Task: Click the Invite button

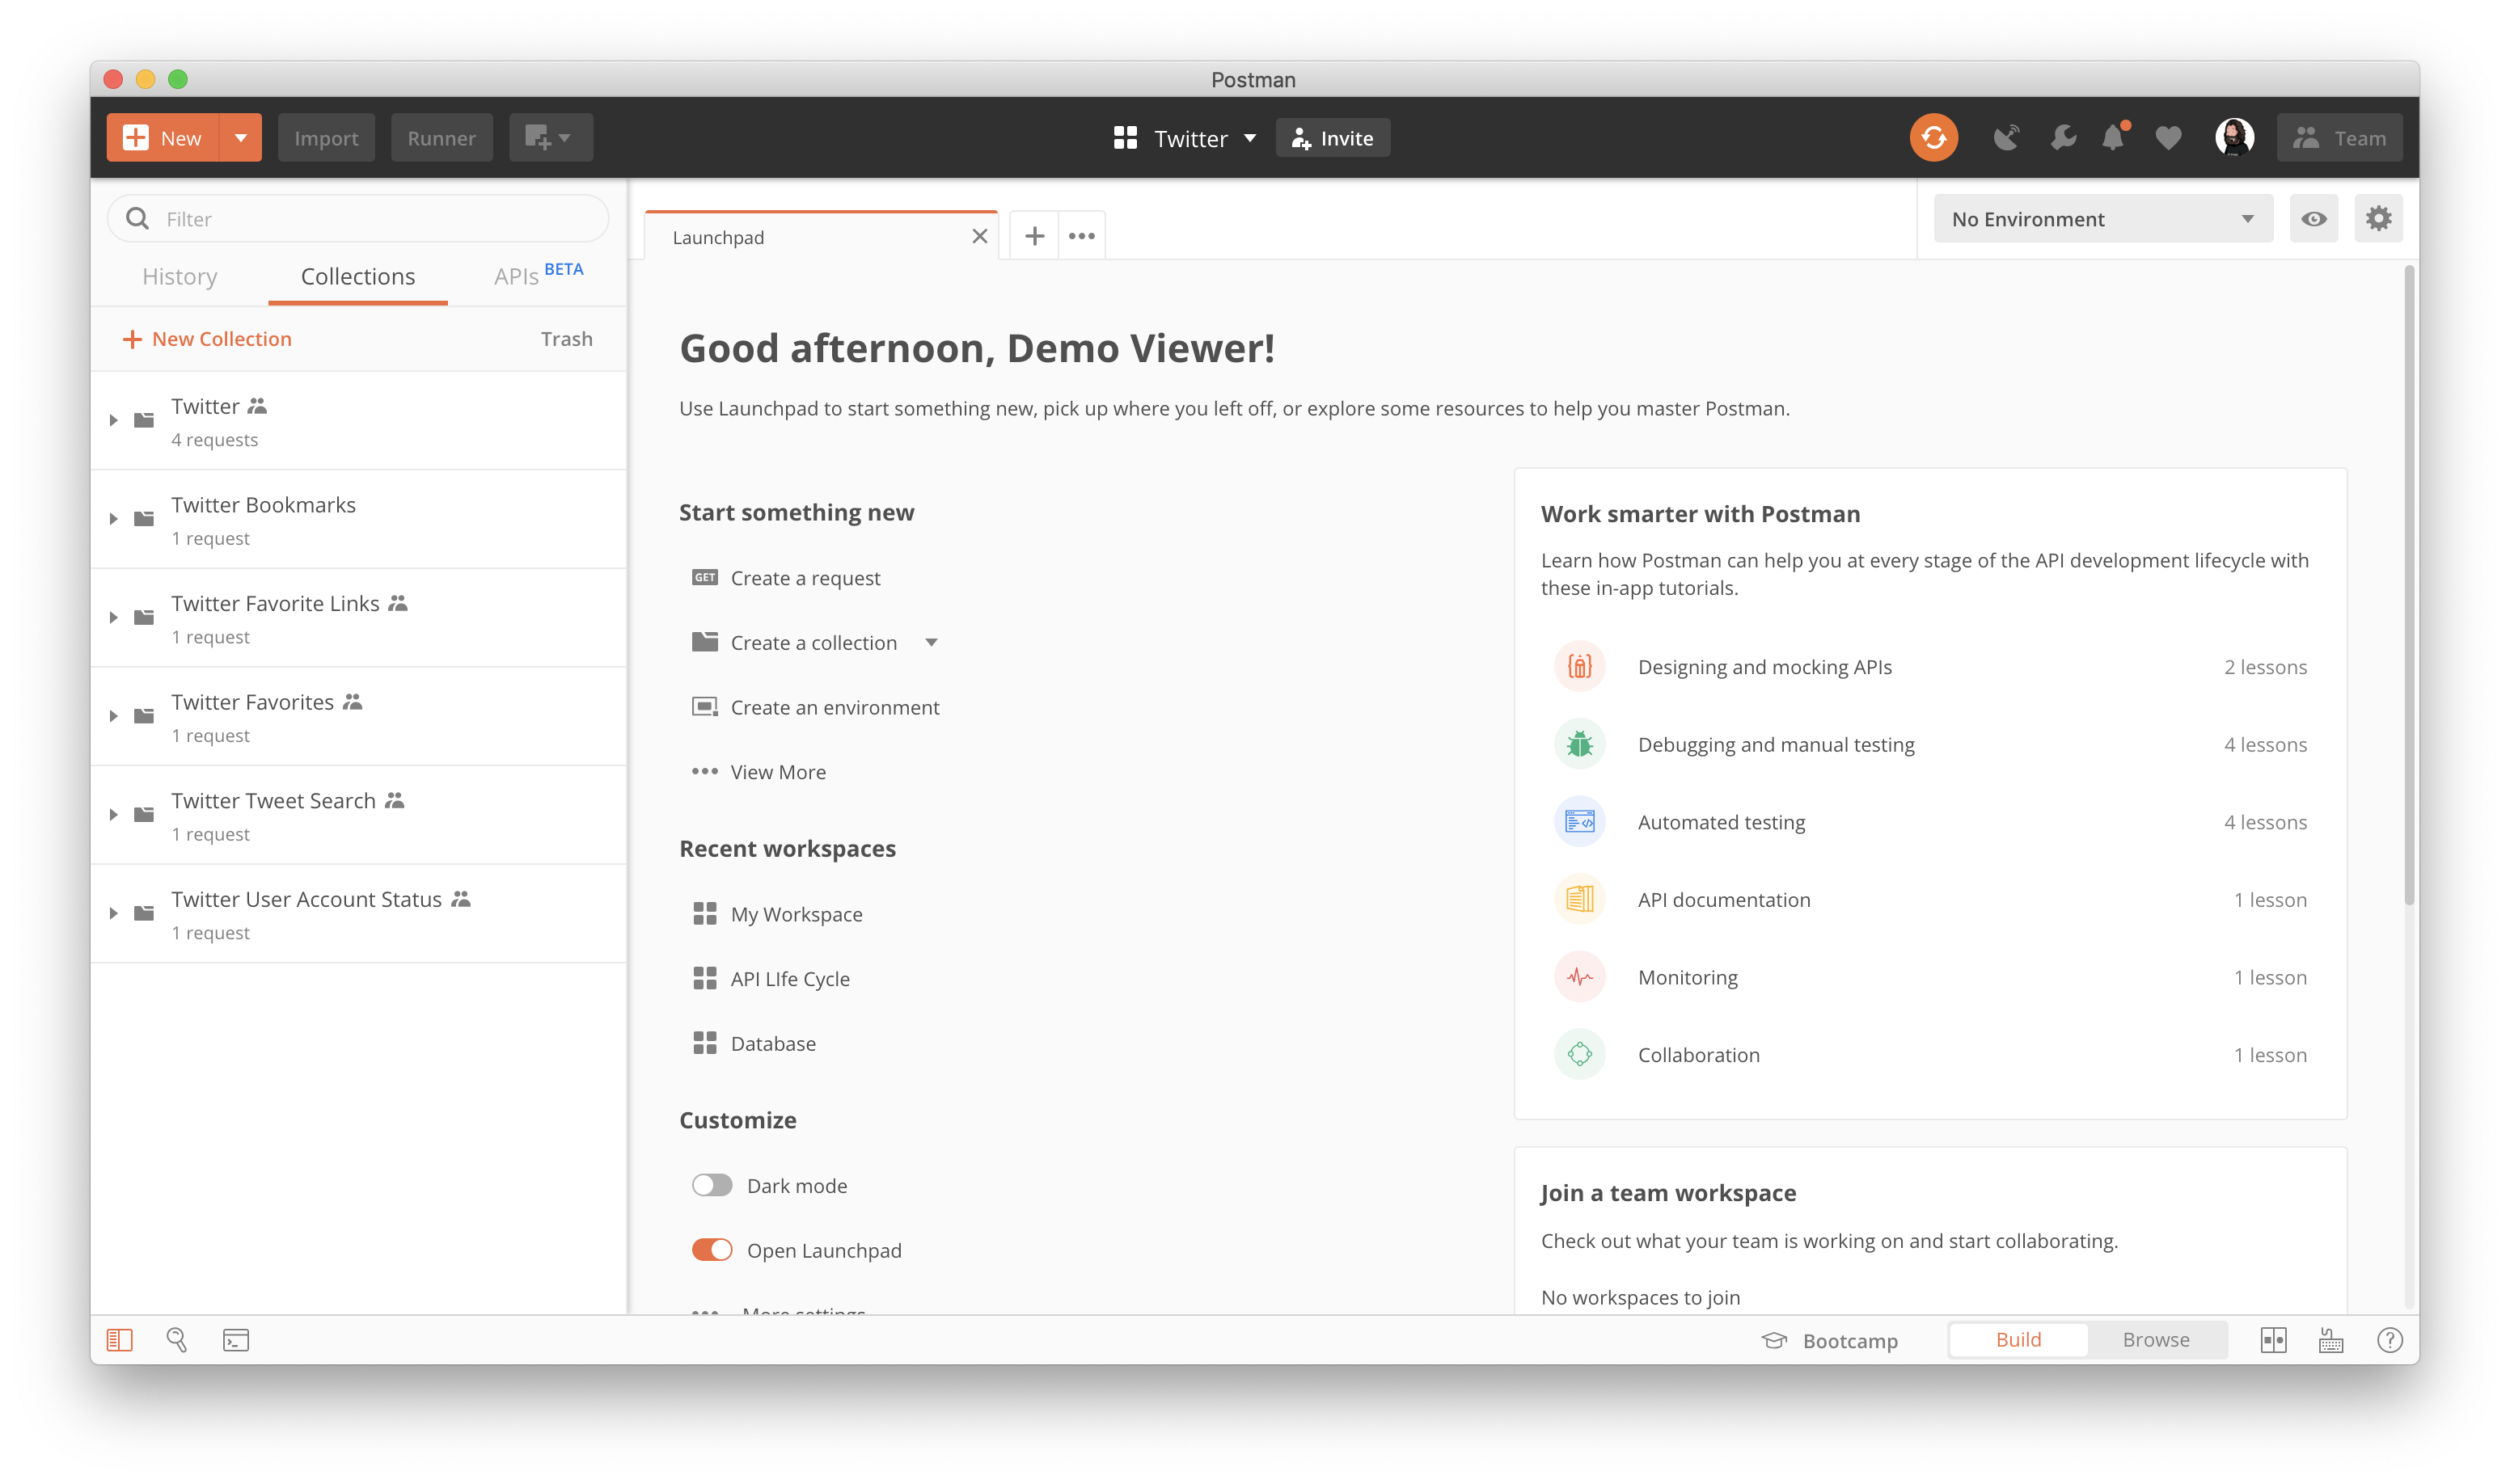Action: [1333, 138]
